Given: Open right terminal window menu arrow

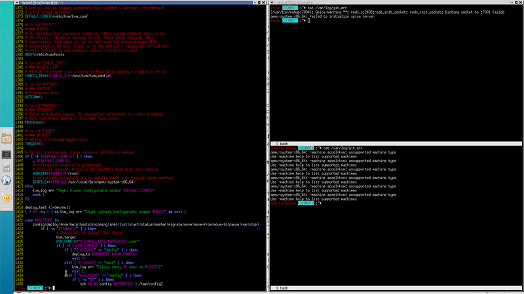Looking at the screenshot, I should click(x=272, y=3).
